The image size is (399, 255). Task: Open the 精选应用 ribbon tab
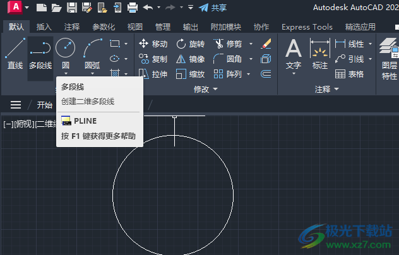(x=360, y=27)
